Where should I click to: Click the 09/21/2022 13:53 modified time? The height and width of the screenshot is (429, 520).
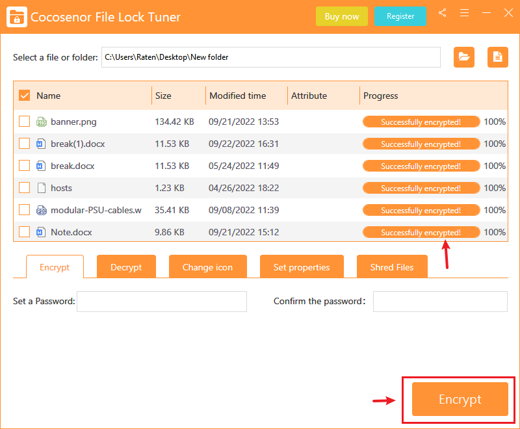[244, 122]
